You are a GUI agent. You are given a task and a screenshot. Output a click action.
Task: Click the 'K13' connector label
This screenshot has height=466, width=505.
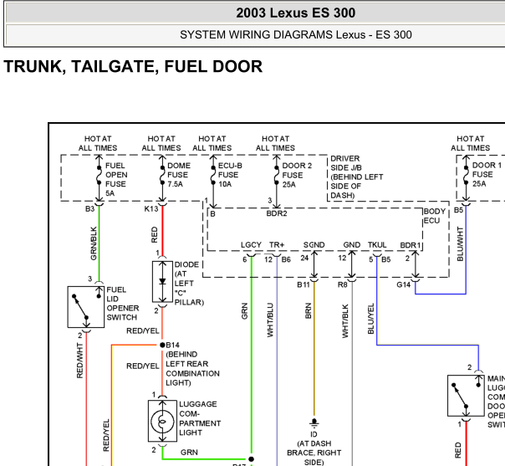151,209
